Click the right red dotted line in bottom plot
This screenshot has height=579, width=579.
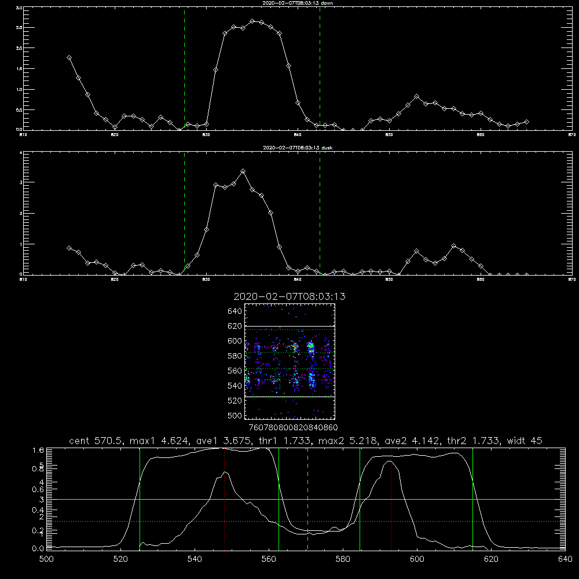coord(391,499)
